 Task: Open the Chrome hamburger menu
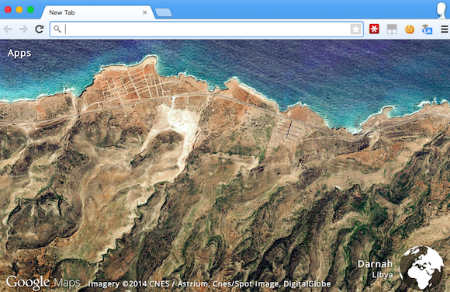coord(445,29)
